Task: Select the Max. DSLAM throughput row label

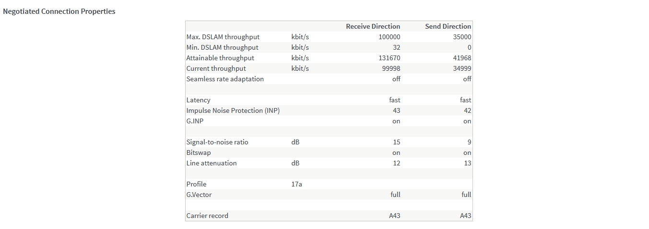Action: pos(223,37)
